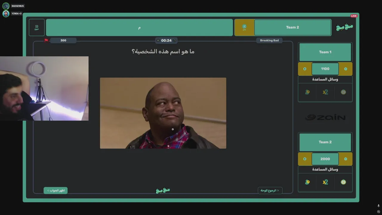Increase Team 1 score with plus

[x=305, y=69]
